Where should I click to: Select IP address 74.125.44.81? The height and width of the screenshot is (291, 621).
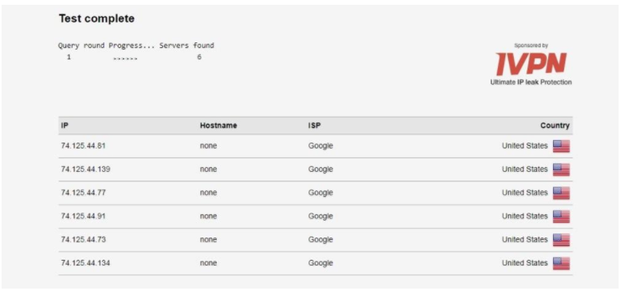pos(83,145)
